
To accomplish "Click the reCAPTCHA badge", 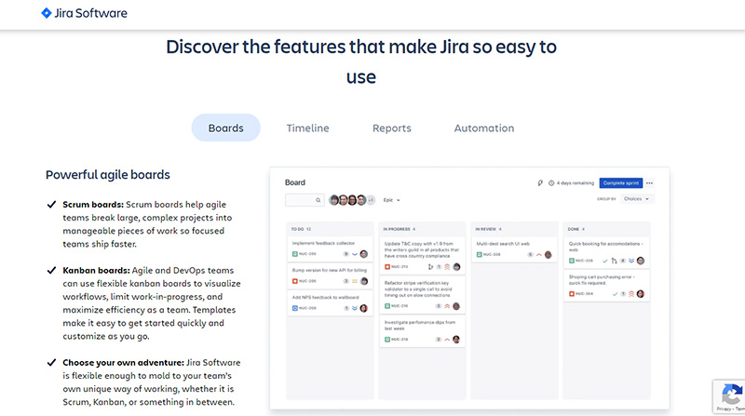I will pyautogui.click(x=729, y=396).
